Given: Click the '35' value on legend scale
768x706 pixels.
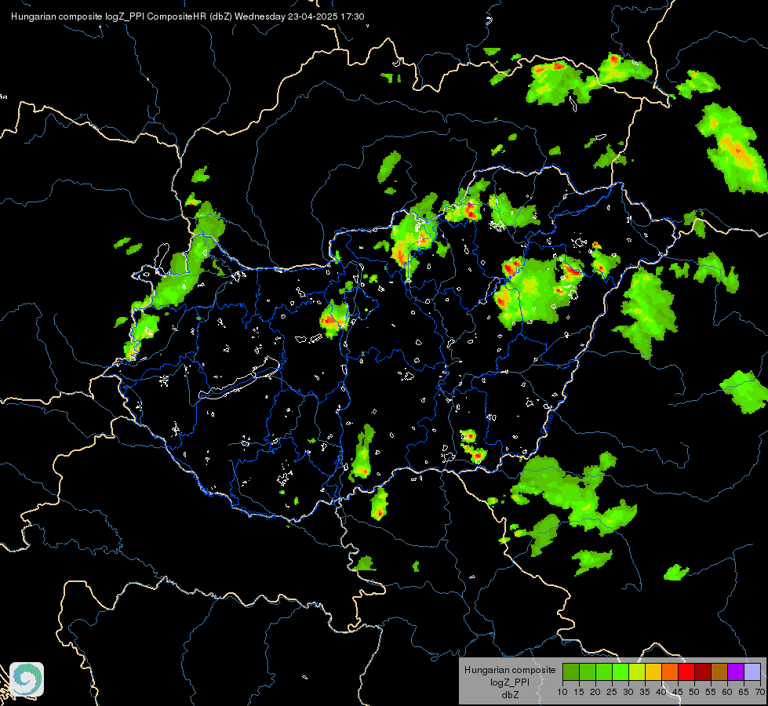Looking at the screenshot, I should pos(645,692).
